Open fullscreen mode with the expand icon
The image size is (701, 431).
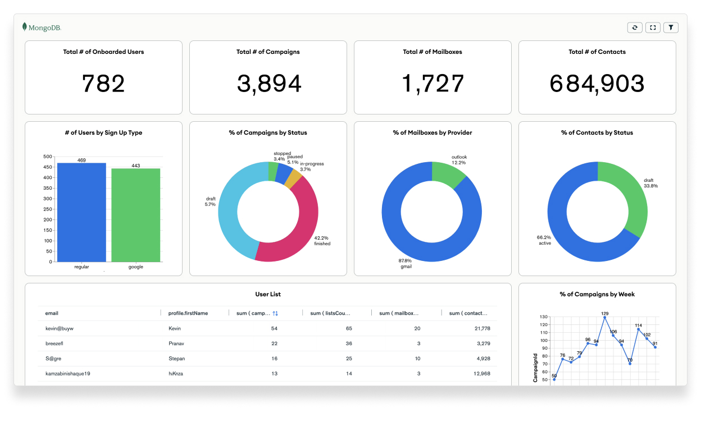(x=653, y=27)
